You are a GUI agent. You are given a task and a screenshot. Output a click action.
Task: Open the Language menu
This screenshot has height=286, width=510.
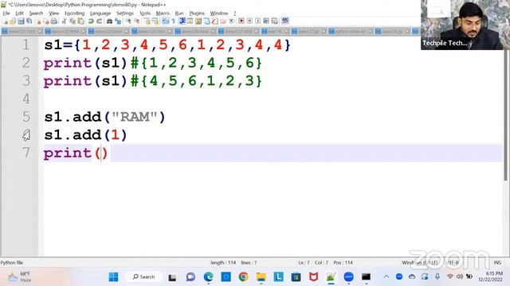click(100, 14)
